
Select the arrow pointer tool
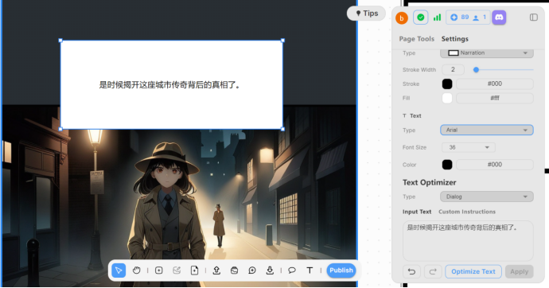coord(119,270)
